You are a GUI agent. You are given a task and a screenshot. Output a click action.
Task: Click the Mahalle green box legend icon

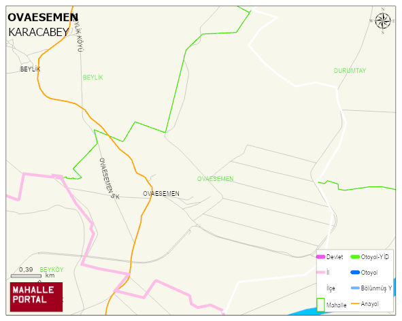pos(320,305)
